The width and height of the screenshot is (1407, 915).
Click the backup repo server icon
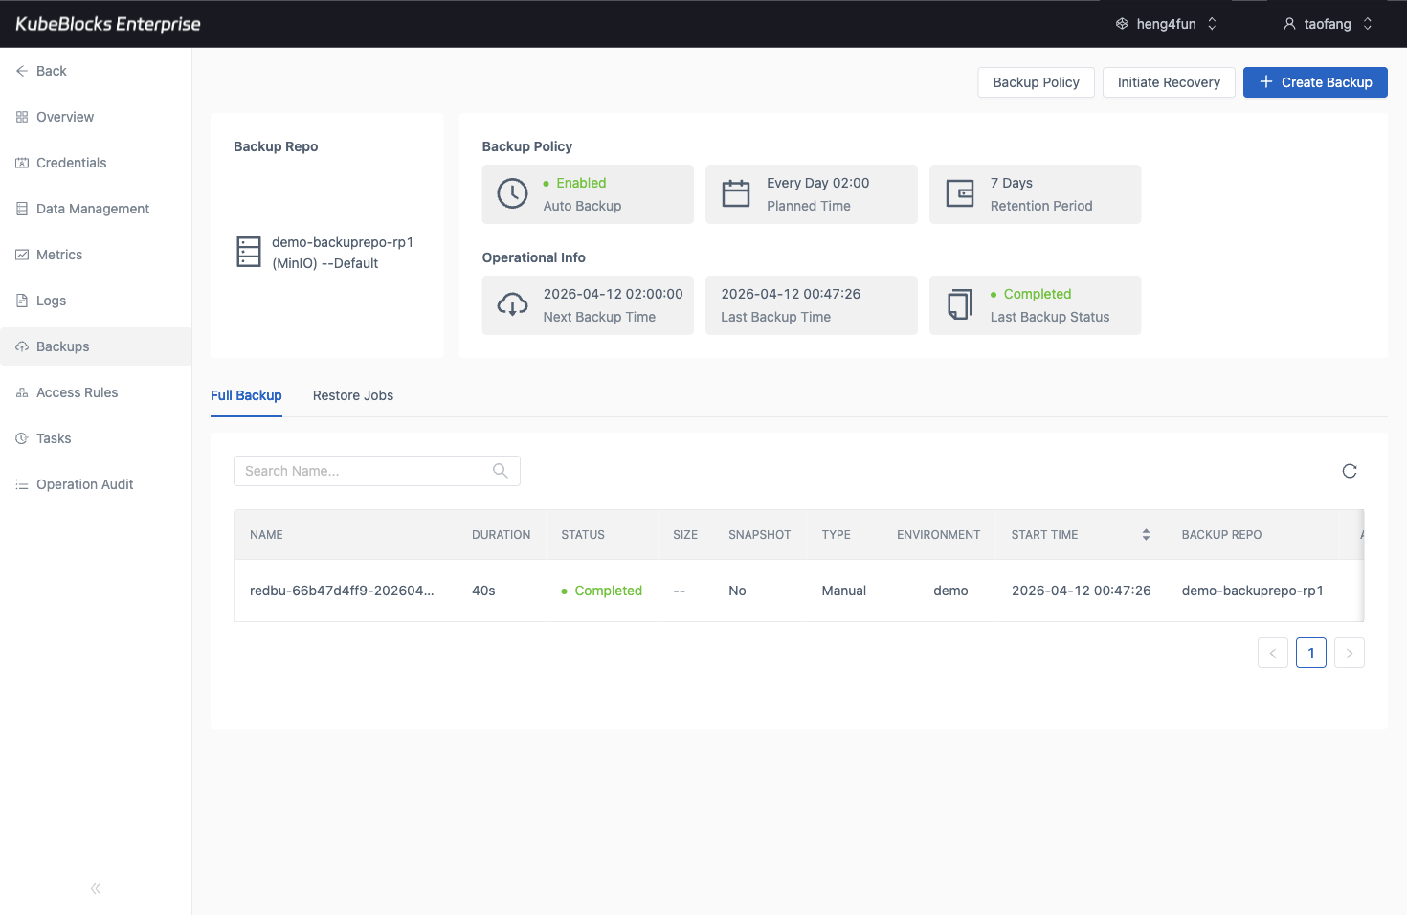pos(249,252)
